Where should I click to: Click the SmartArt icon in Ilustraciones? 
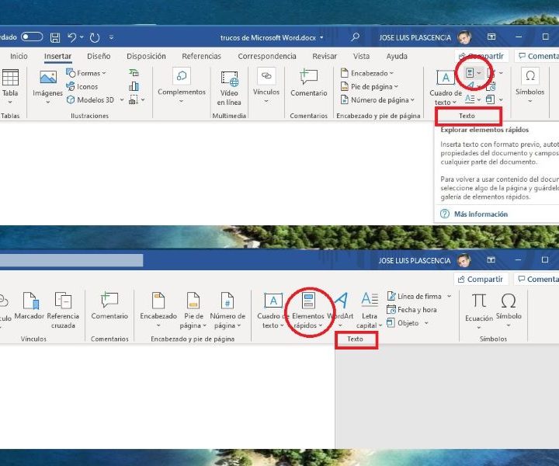point(134,73)
